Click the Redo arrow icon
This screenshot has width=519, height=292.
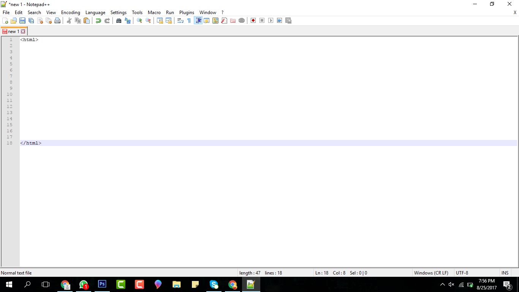(107, 21)
